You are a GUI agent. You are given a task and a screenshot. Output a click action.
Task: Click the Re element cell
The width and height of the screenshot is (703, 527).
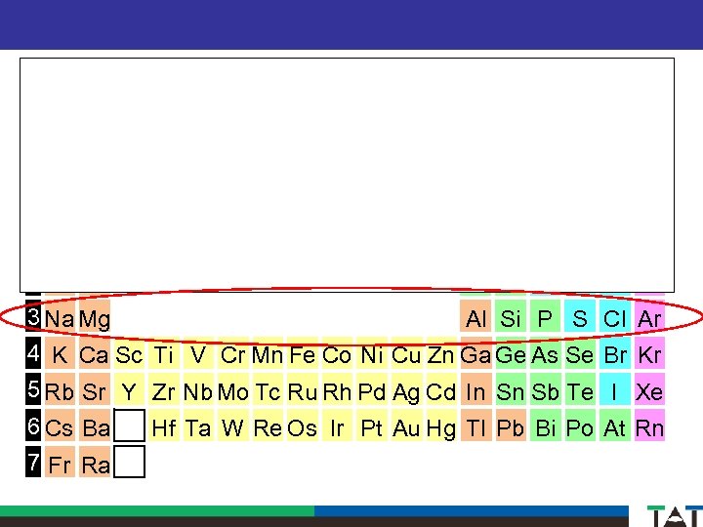click(268, 426)
